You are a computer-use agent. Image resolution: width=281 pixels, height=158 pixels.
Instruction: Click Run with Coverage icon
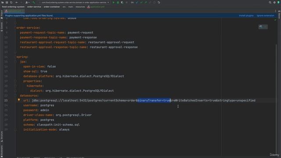click(x=122, y=3)
